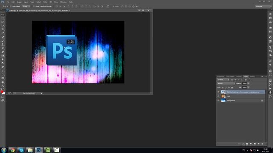Hide the Background layer
Screen dimensions: 273x153
click(218, 100)
